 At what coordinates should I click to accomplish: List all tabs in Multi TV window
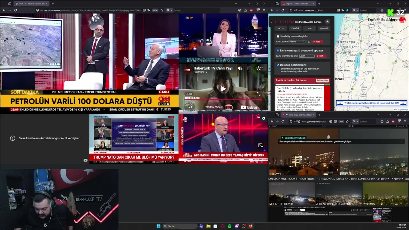click(236, 4)
